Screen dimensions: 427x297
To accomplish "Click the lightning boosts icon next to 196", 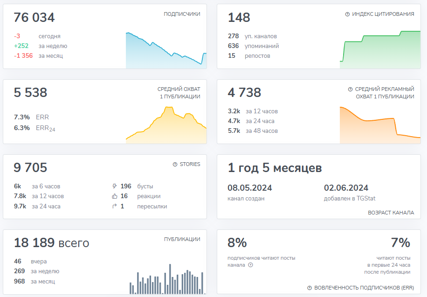I will point(114,186).
